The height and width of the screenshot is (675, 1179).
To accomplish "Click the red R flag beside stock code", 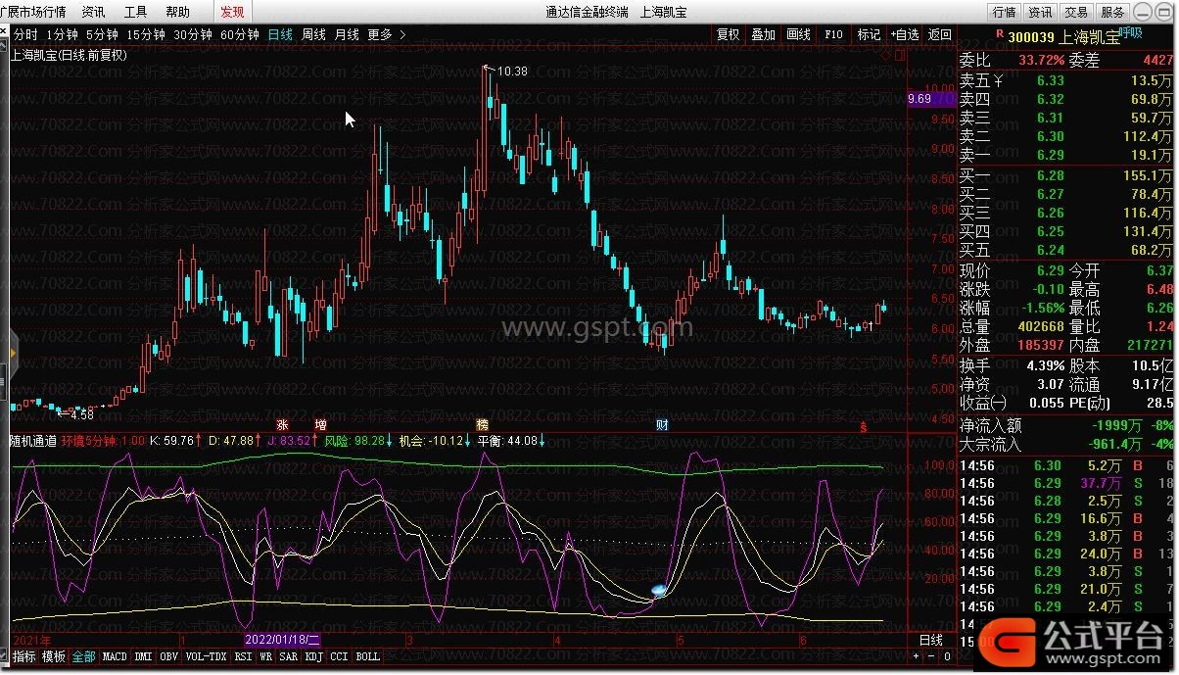I will 999,33.
